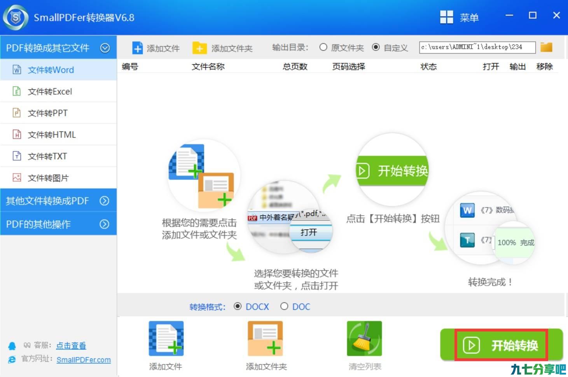
Task: Click the large bottom 添加文件夹 icon
Action: 265,338
